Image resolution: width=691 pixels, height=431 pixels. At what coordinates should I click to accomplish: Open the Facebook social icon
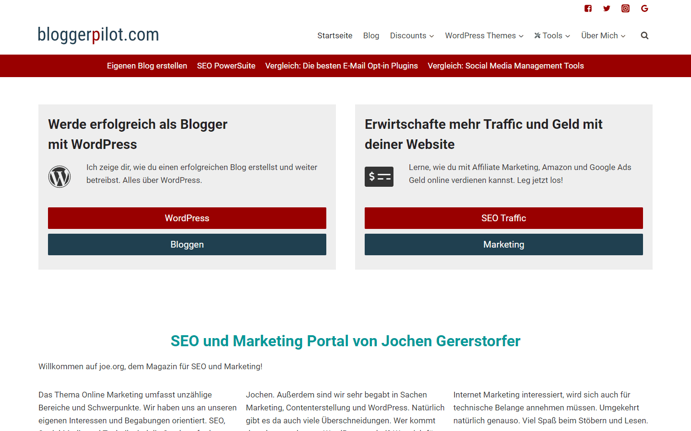coord(588,8)
